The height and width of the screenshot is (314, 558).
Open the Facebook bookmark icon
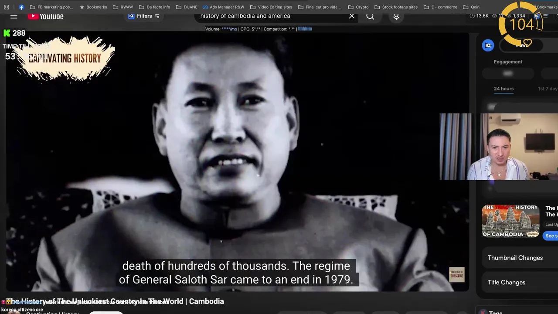[21, 7]
